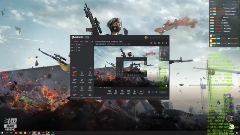Image resolution: width=240 pixels, height=135 pixels.
Task: Open the gear settings icon in bottom toolbar
Action: 156,92
